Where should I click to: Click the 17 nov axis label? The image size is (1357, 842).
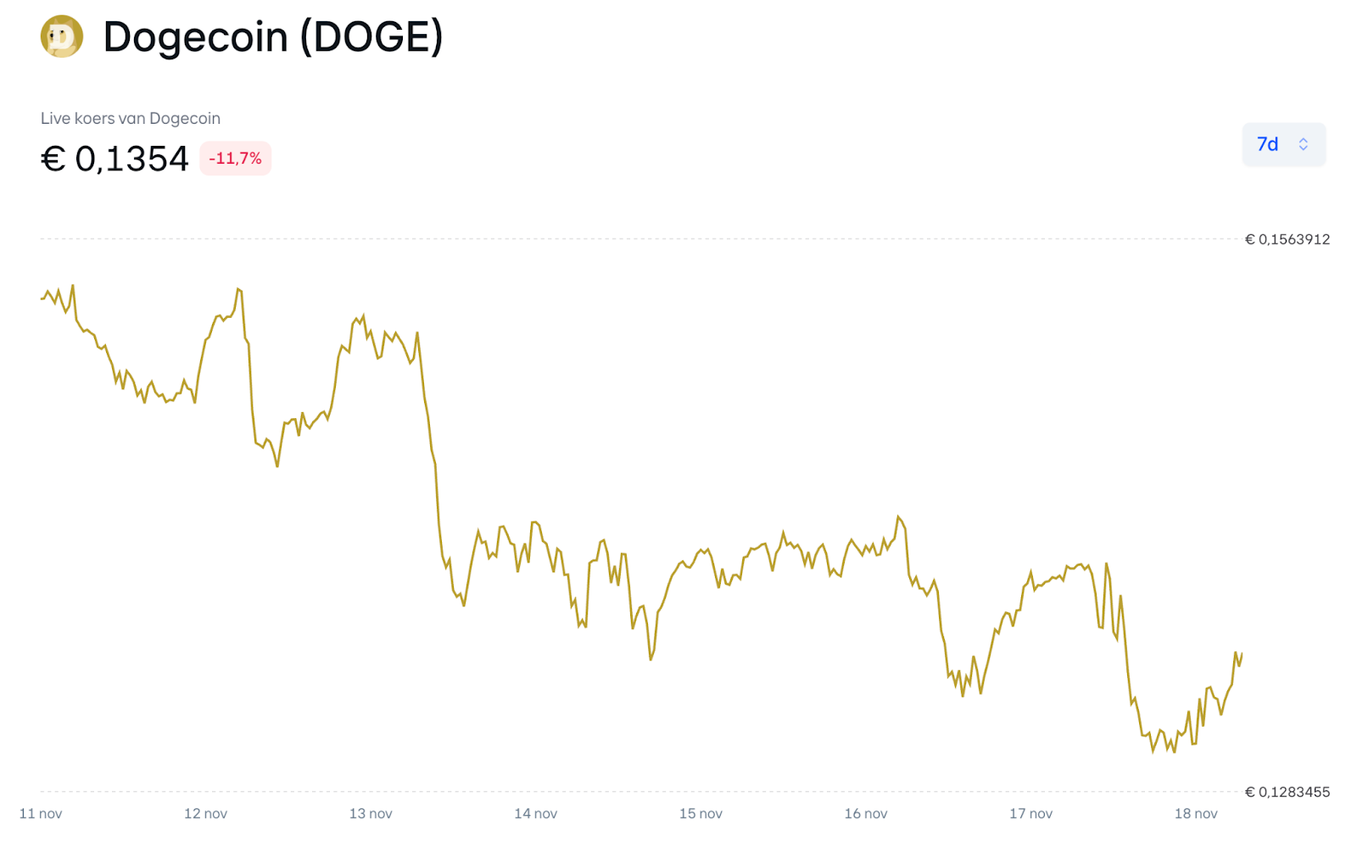point(1030,814)
